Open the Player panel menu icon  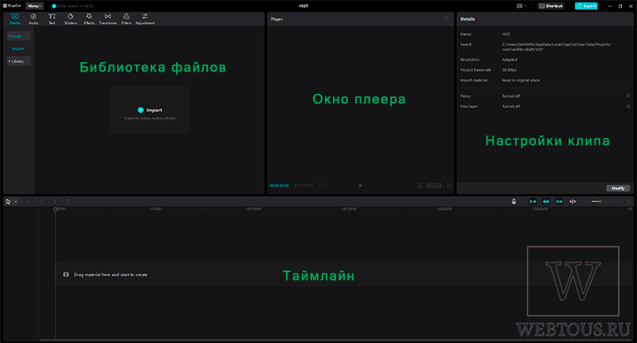(447, 18)
